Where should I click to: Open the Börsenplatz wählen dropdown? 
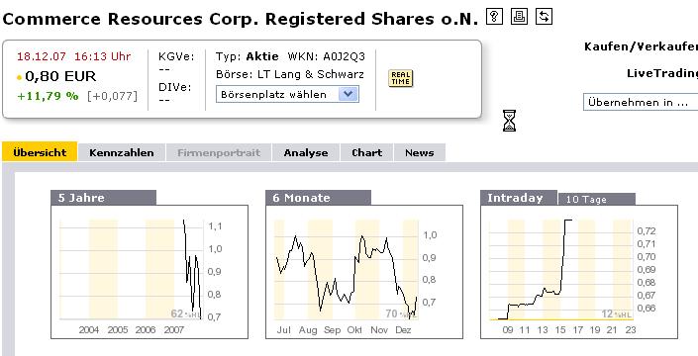click(x=287, y=94)
